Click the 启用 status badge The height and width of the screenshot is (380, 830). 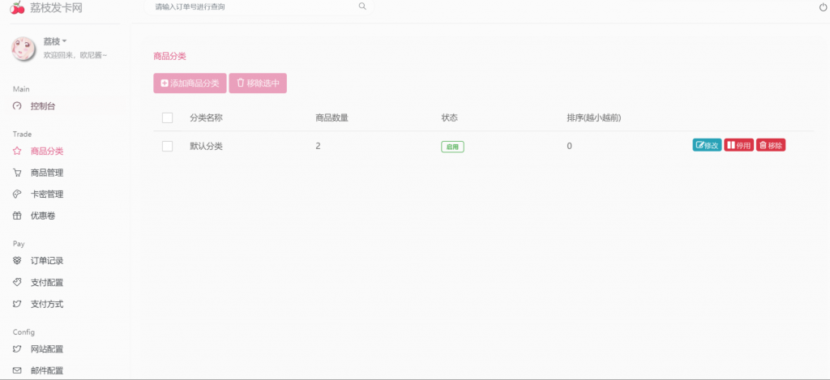tap(452, 147)
